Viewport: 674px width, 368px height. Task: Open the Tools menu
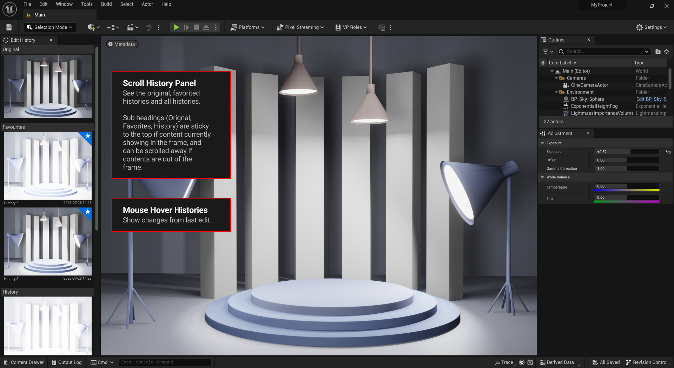(87, 4)
